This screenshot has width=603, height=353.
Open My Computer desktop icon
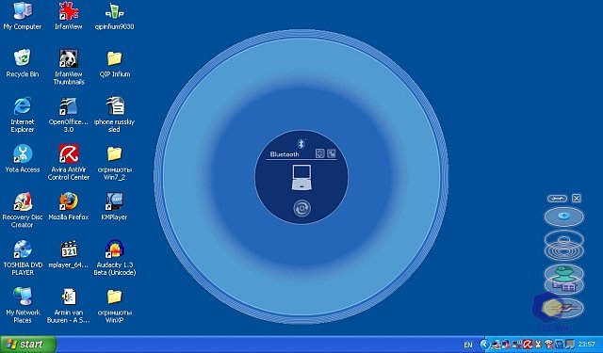pyautogui.click(x=23, y=16)
